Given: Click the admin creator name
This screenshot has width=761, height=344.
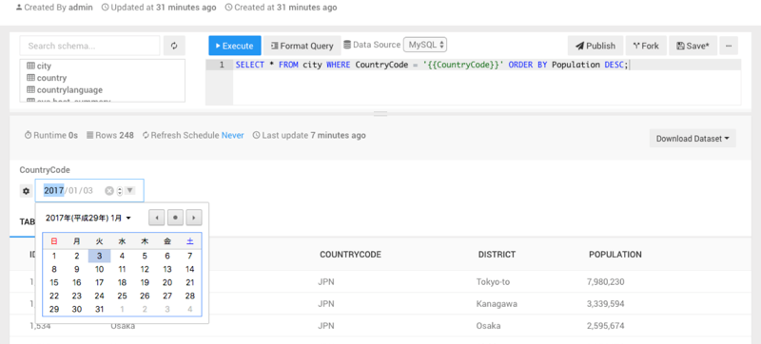Looking at the screenshot, I should pyautogui.click(x=81, y=8).
